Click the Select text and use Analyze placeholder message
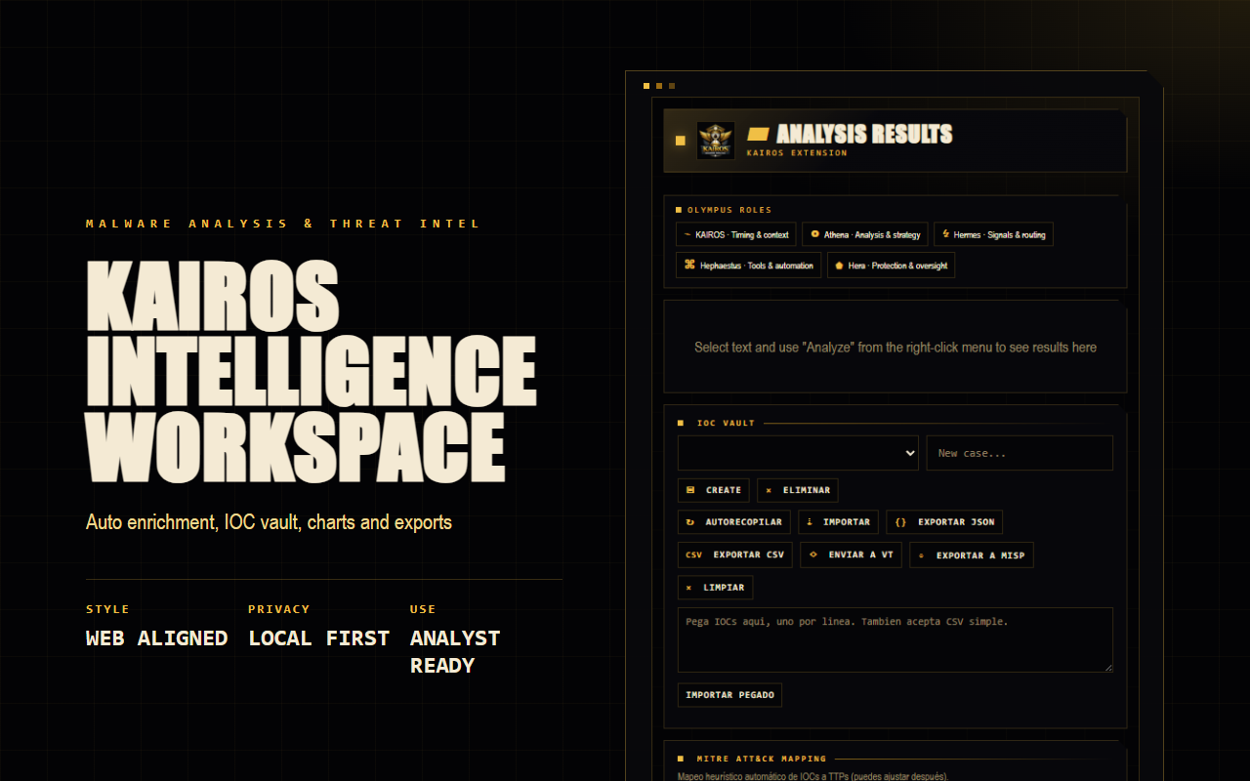Screen dimensions: 1250x781 (896, 348)
